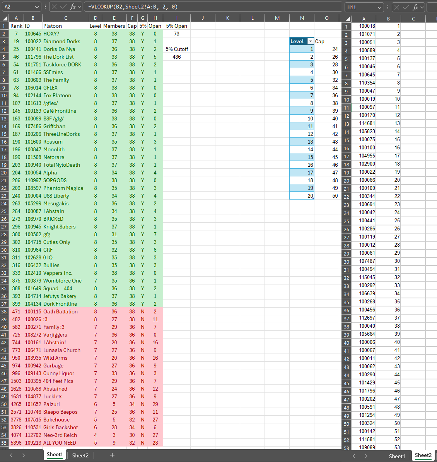The width and height of the screenshot is (437, 462).
Task: Click the Enter checkmark icon in left window formula bar
Action: (x=63, y=7)
